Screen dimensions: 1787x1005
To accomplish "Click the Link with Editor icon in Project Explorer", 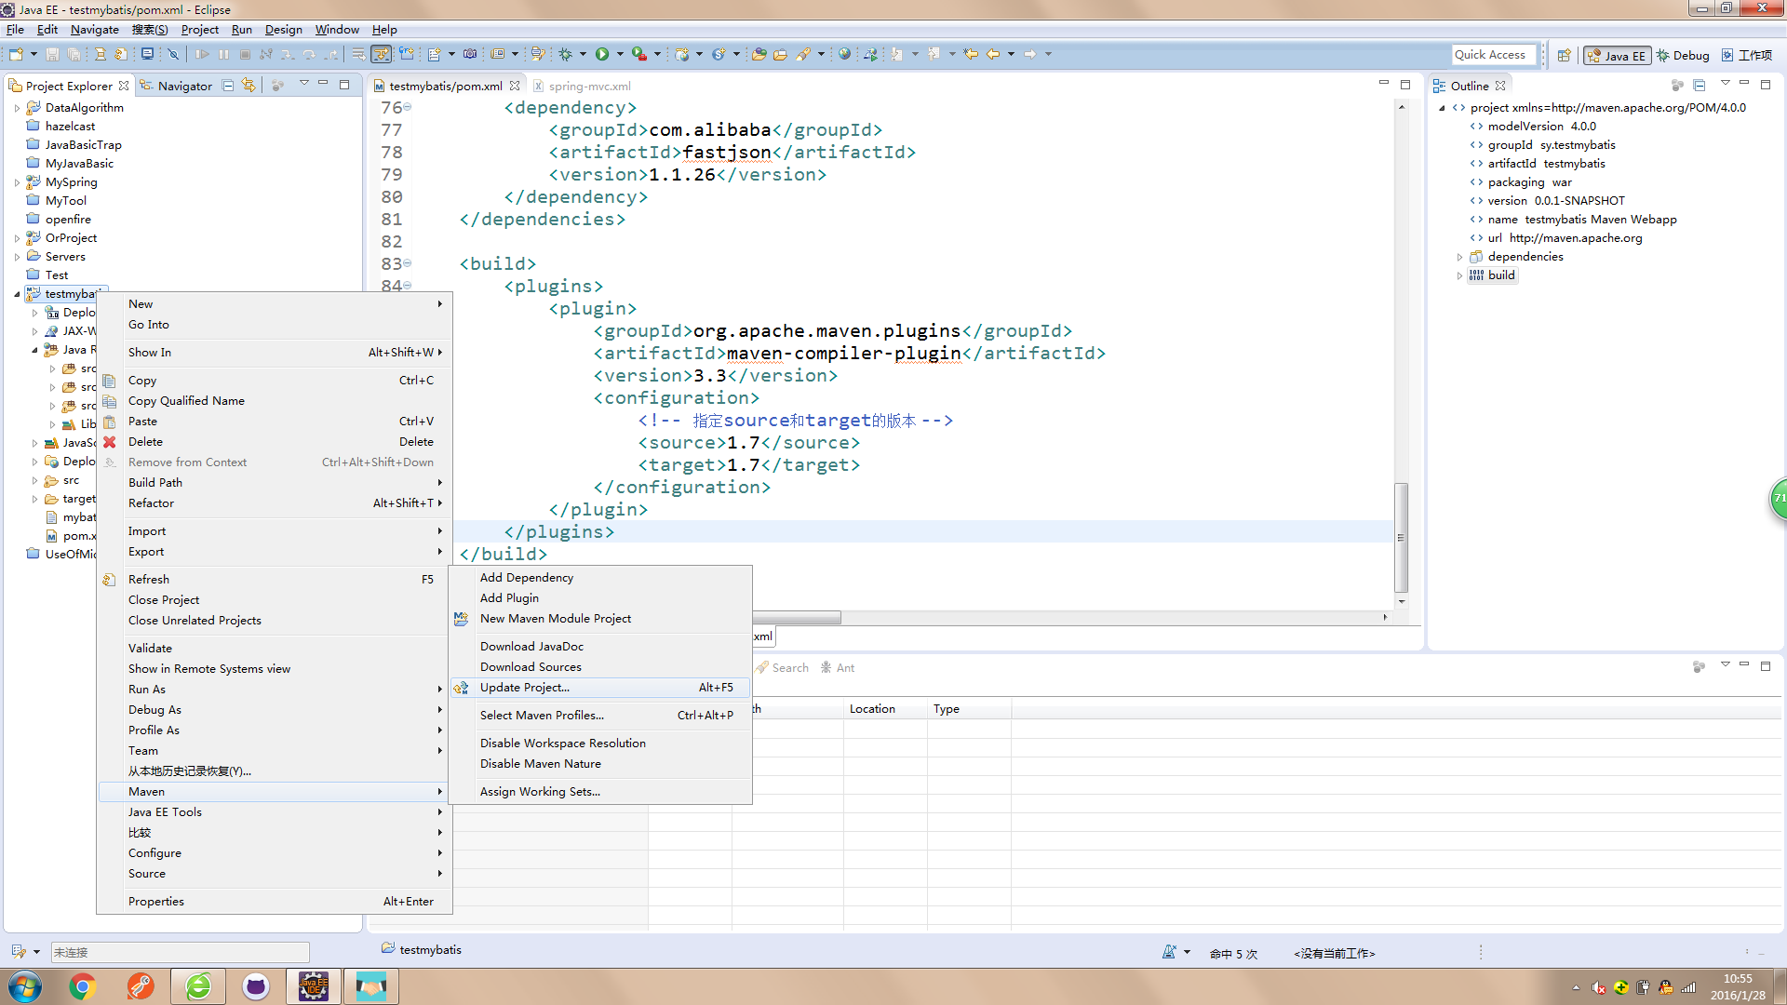I will coord(249,85).
